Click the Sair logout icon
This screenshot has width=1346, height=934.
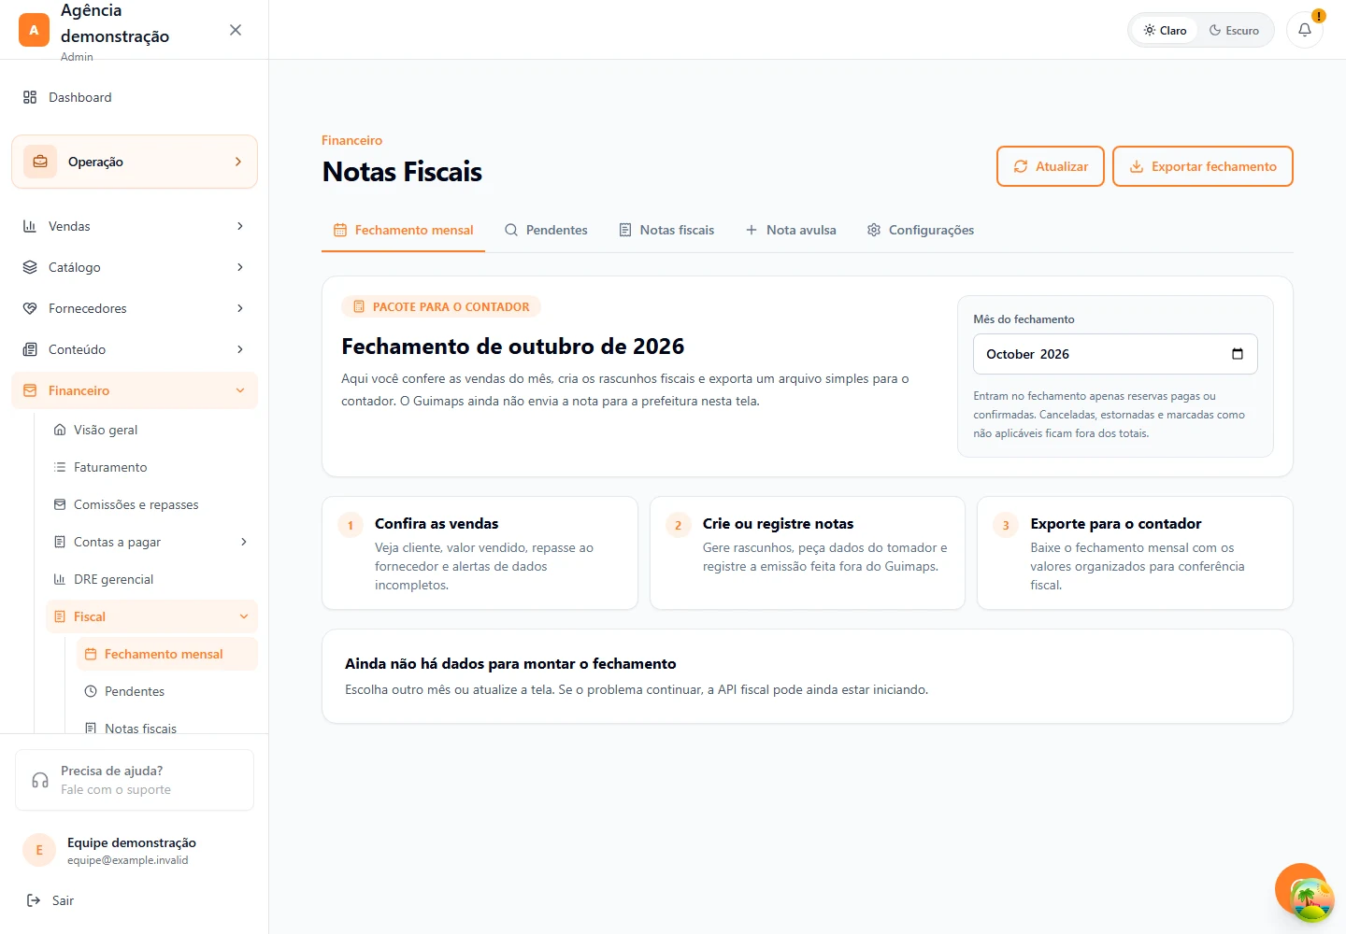point(34,900)
